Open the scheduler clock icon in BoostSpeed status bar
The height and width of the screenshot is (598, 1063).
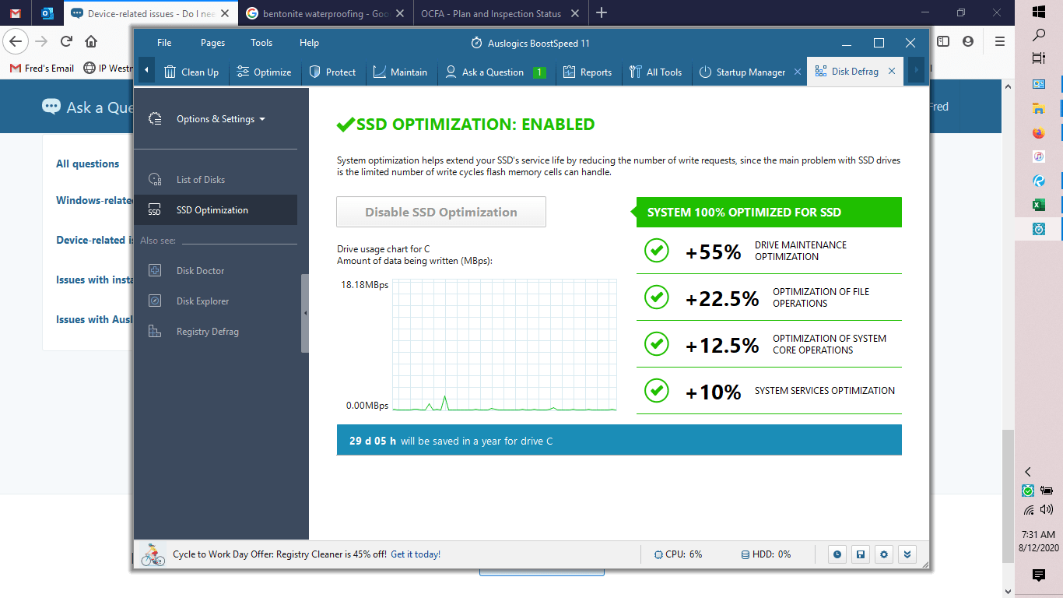pos(837,554)
